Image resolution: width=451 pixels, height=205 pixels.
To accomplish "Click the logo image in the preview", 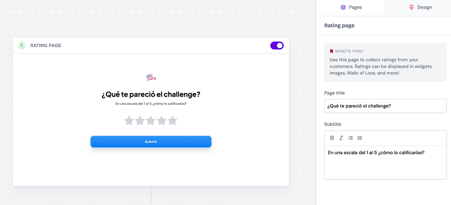I will pos(151,78).
